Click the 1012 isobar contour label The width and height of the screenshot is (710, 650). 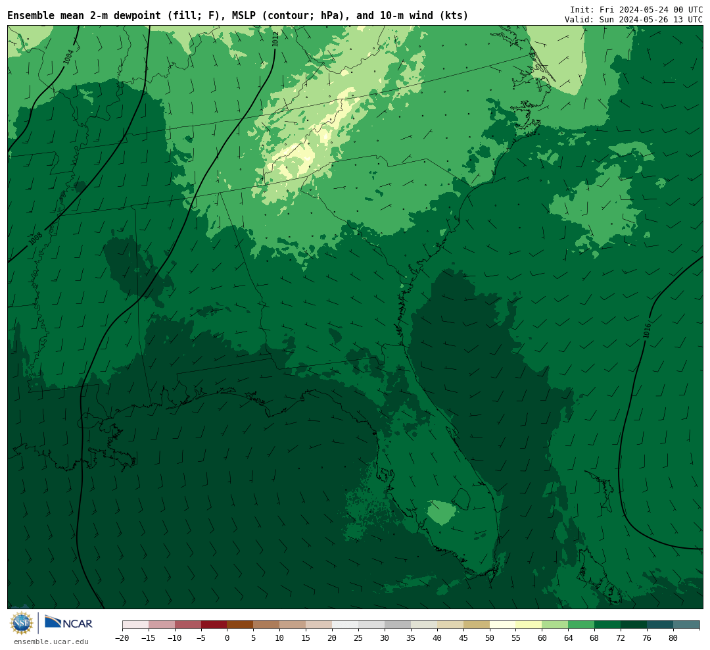[x=275, y=39]
